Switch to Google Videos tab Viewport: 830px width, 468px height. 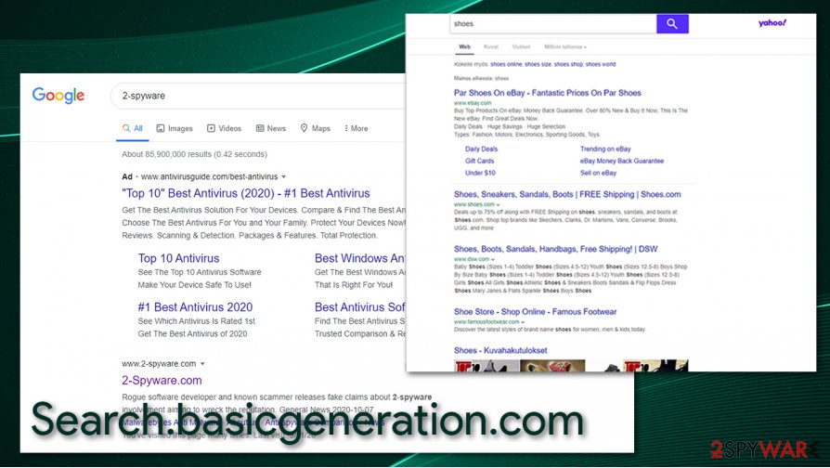point(224,128)
